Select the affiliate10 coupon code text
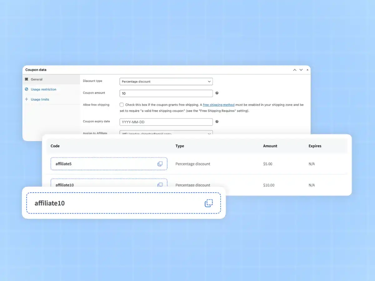This screenshot has width=375, height=281. click(50, 203)
